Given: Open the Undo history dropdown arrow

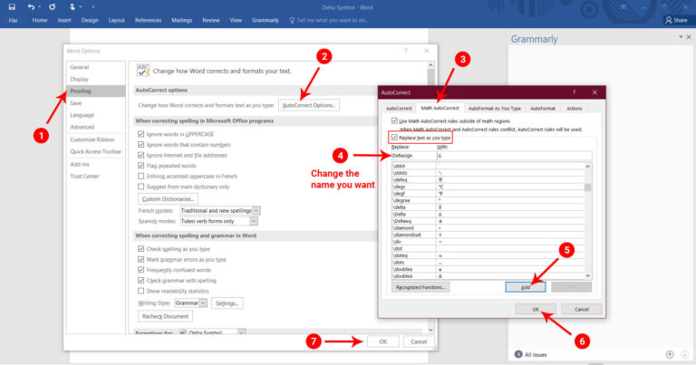Looking at the screenshot, I should [x=39, y=7].
